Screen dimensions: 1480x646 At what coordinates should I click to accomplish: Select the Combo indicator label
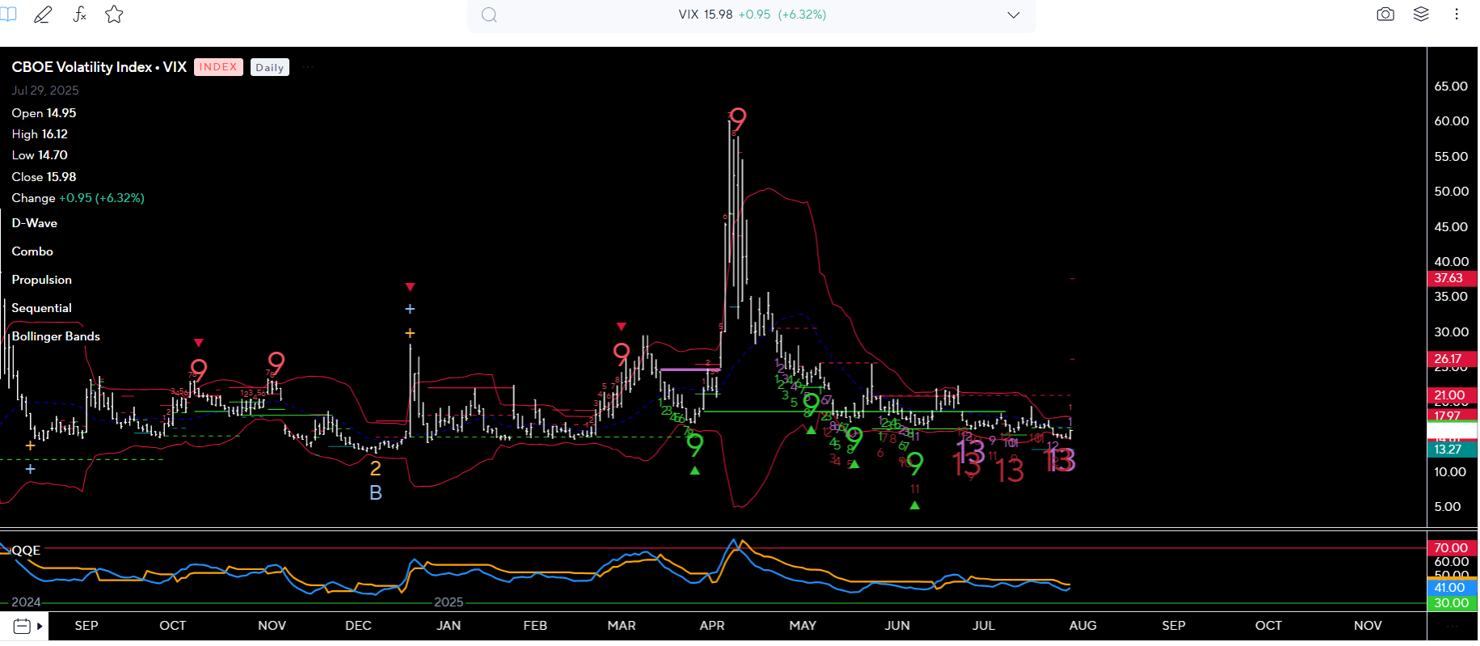(32, 251)
